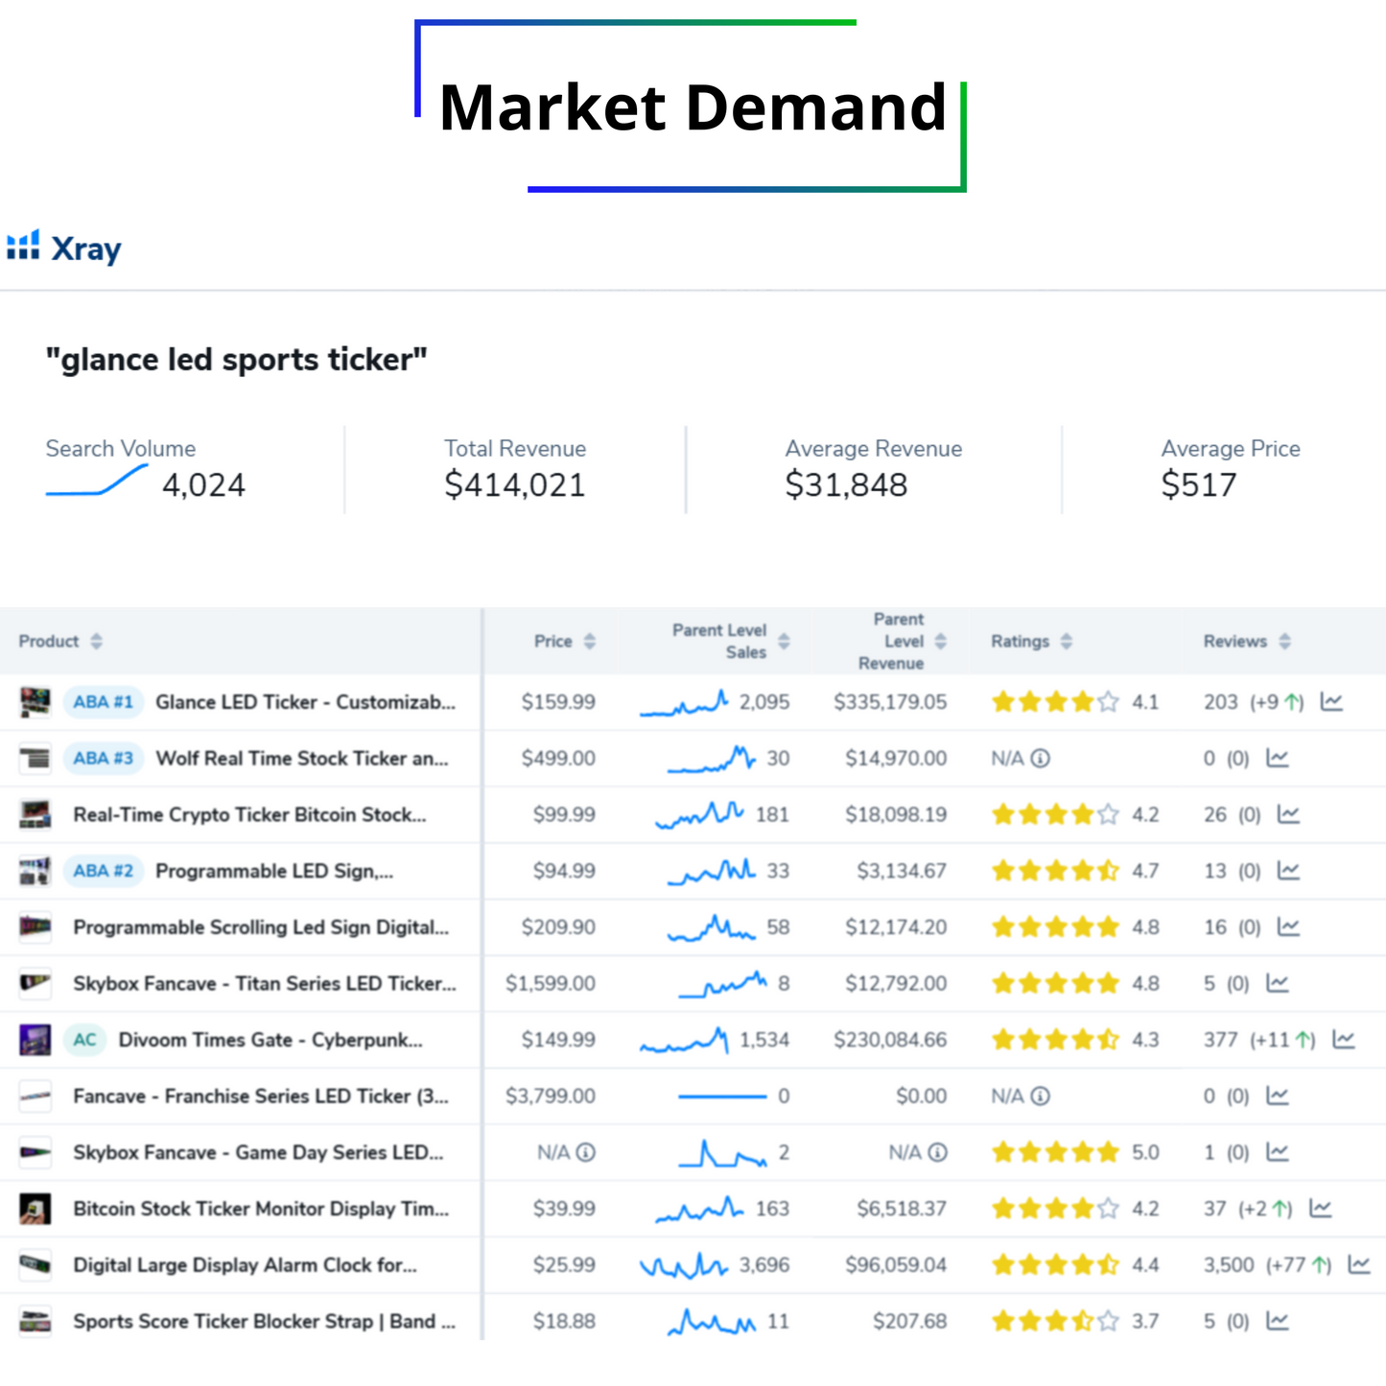The image size is (1386, 1386).
Task: Click the ABA #2 badge on Programmable LED Sign
Action: 104,871
